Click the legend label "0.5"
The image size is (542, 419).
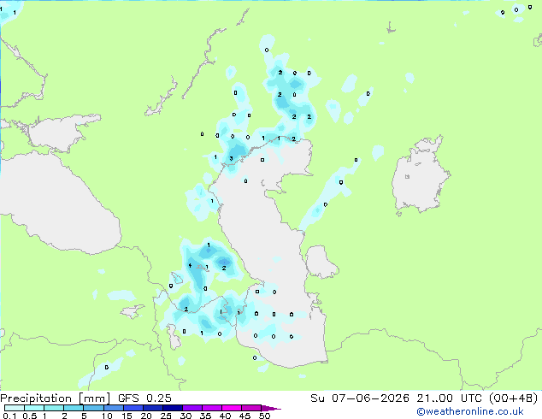pos(30,416)
